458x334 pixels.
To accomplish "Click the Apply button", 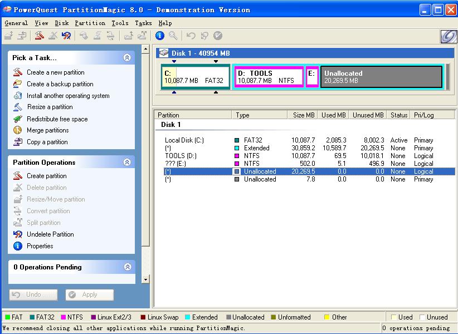I will (x=89, y=294).
